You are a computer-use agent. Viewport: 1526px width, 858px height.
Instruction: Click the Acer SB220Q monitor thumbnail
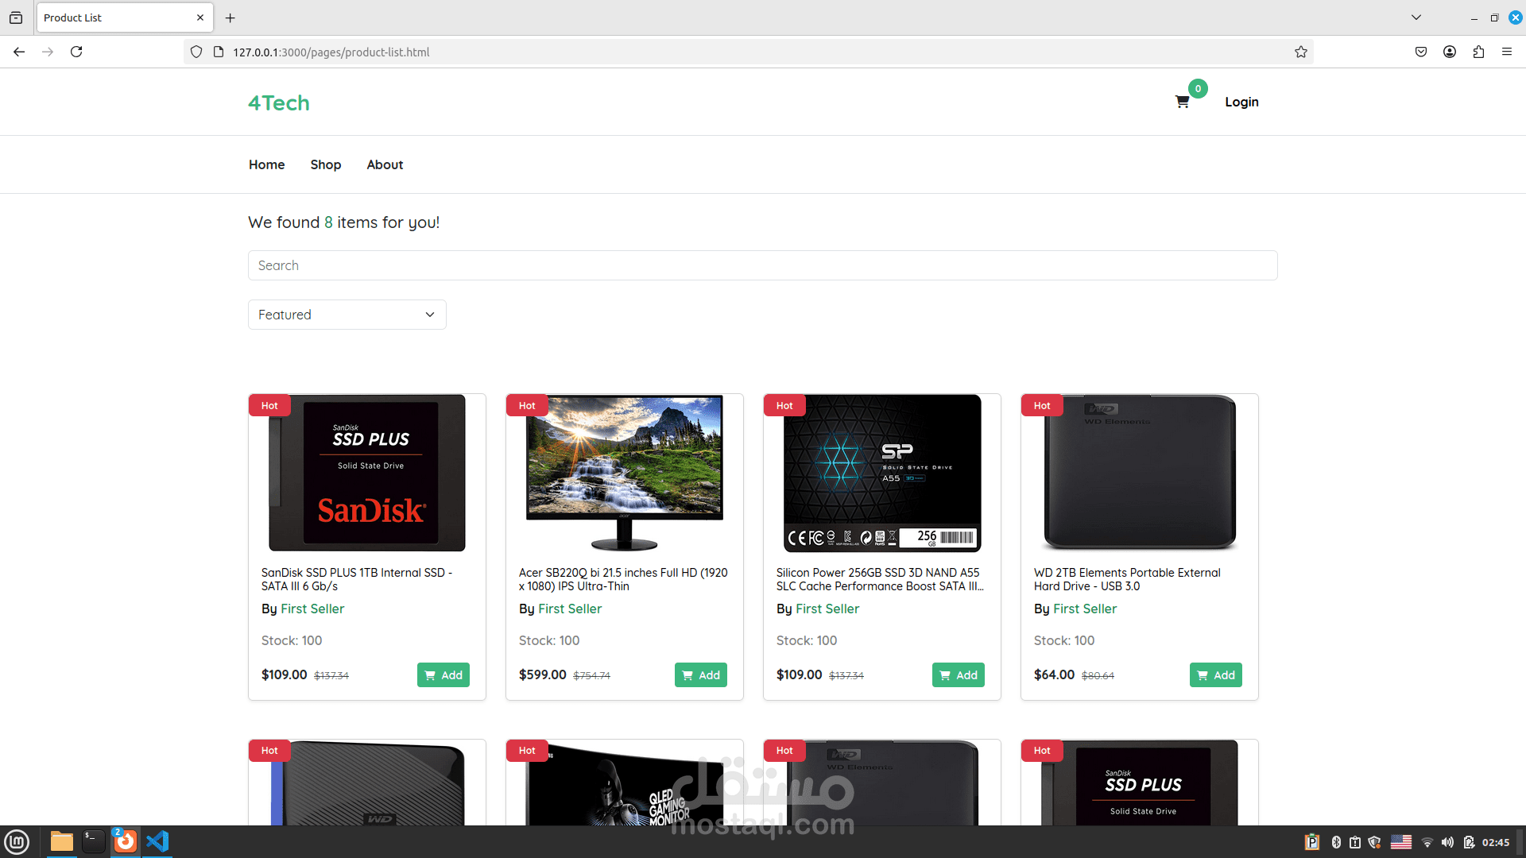coord(625,473)
